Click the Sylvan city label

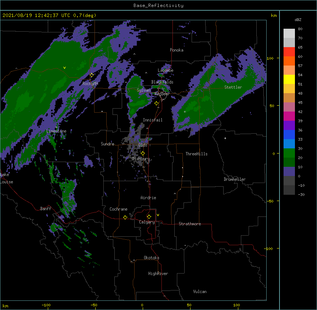(x=143, y=90)
